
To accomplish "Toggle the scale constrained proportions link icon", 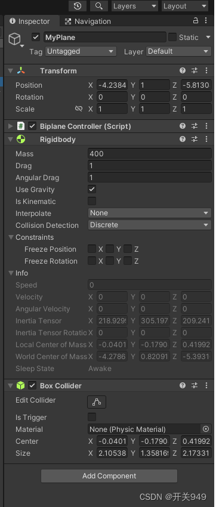I will pos(79,109).
